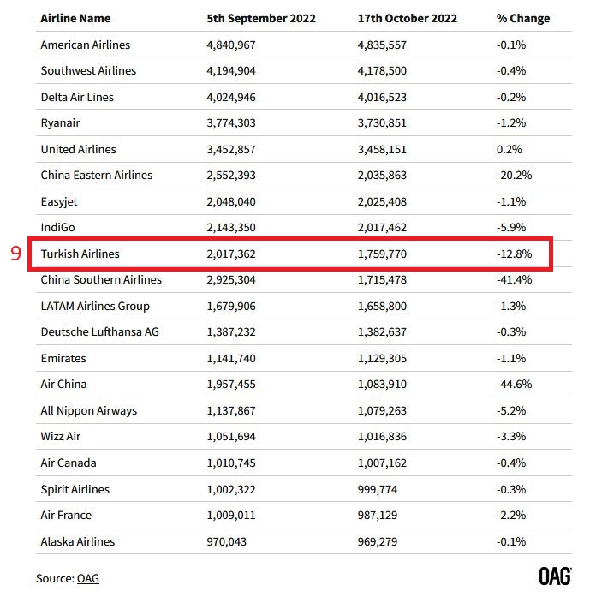The height and width of the screenshot is (603, 602).
Task: Click Ryanair in the airline list
Action: point(61,123)
